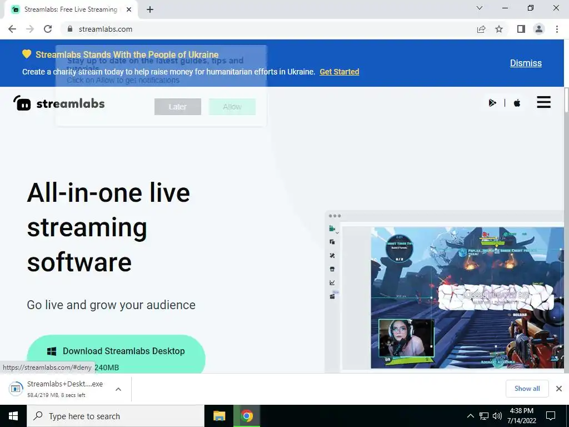
Task: View site info via the padlock icon
Action: (x=69, y=29)
